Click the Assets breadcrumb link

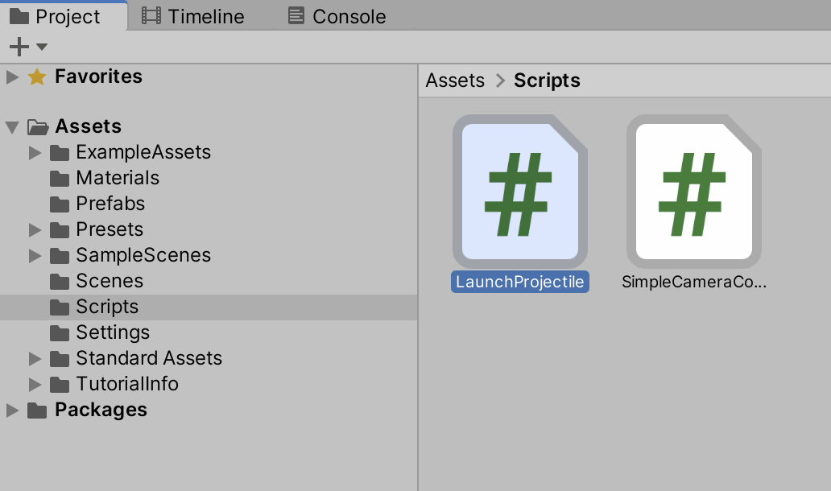click(455, 80)
